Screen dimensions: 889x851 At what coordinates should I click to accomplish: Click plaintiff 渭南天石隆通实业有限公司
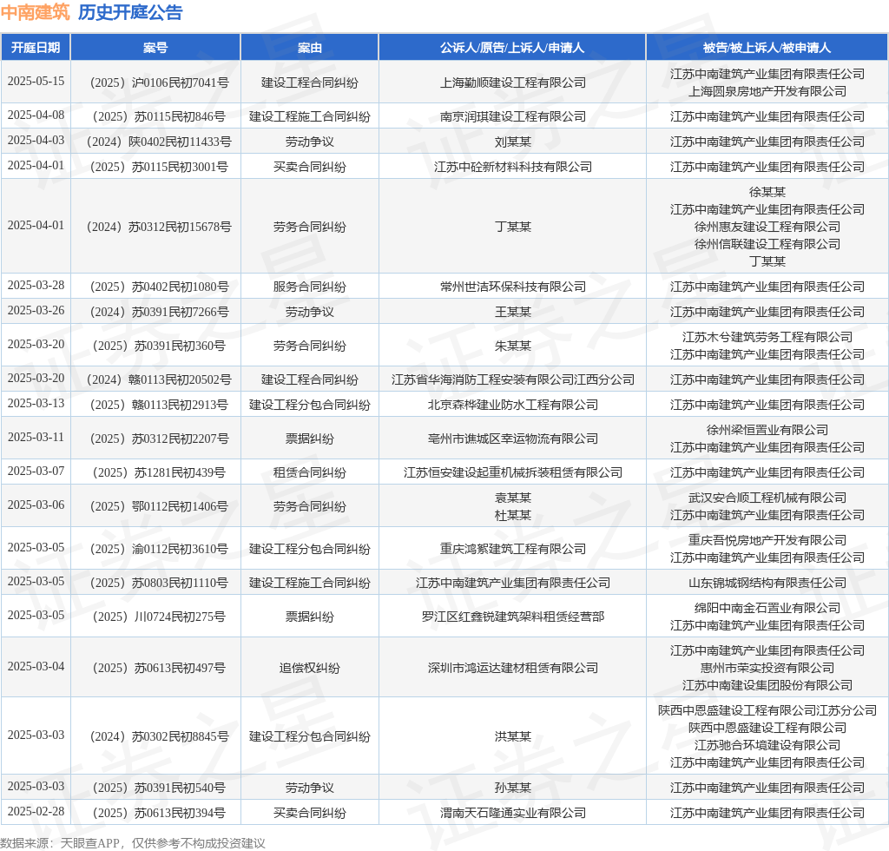coord(512,813)
